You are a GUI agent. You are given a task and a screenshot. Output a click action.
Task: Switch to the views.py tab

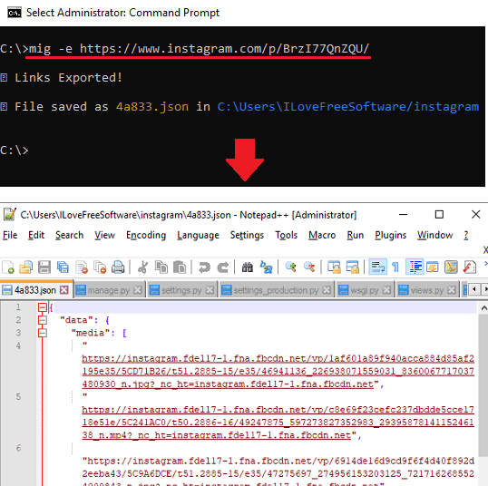coord(426,290)
